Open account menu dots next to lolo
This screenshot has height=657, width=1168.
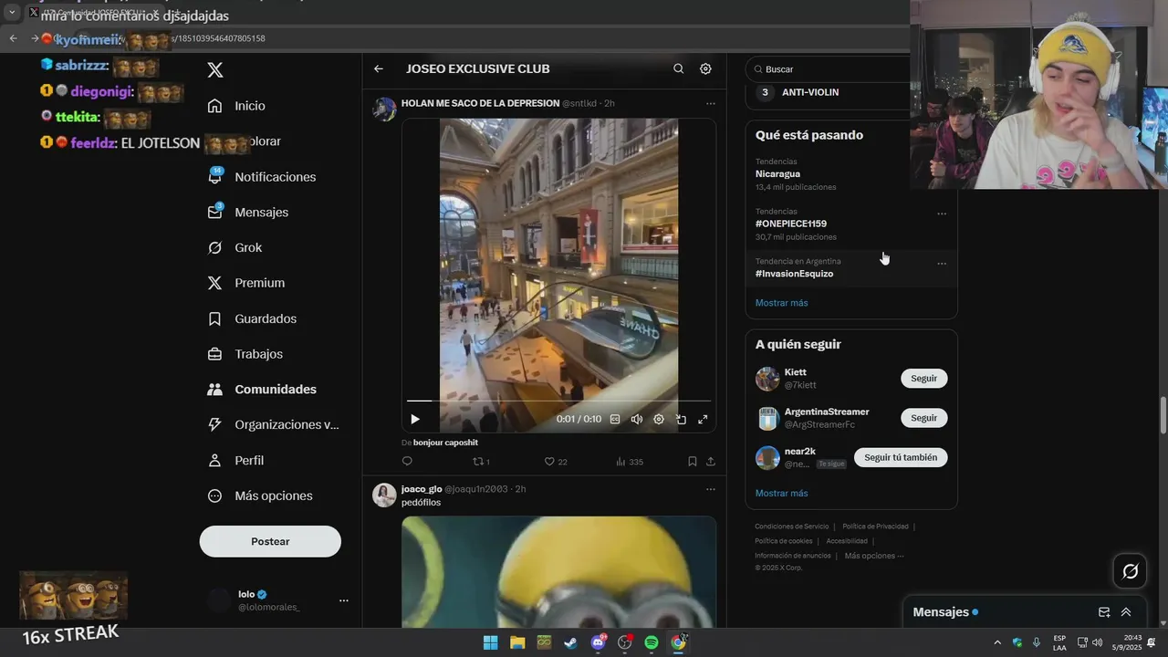coord(344,600)
